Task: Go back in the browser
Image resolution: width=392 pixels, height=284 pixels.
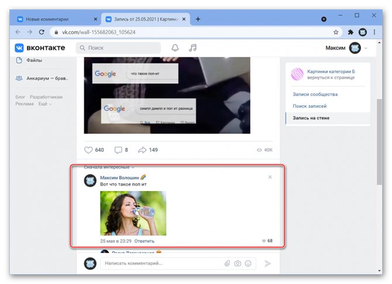Action: 18,32
